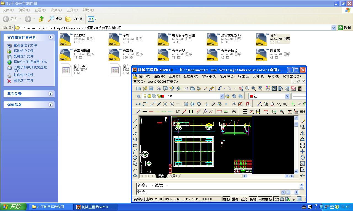
Task: Switch to the 模型 model tab
Action: click(x=161, y=176)
